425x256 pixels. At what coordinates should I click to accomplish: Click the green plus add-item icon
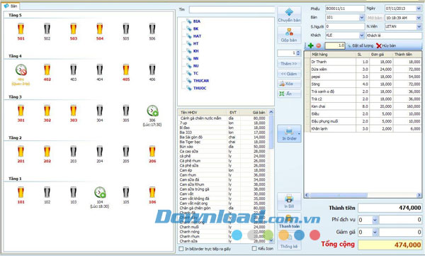tap(311, 45)
